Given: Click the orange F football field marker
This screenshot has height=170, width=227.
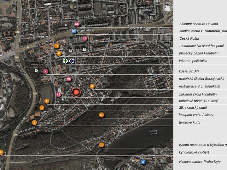Looking at the screenshot, I should (47, 101).
